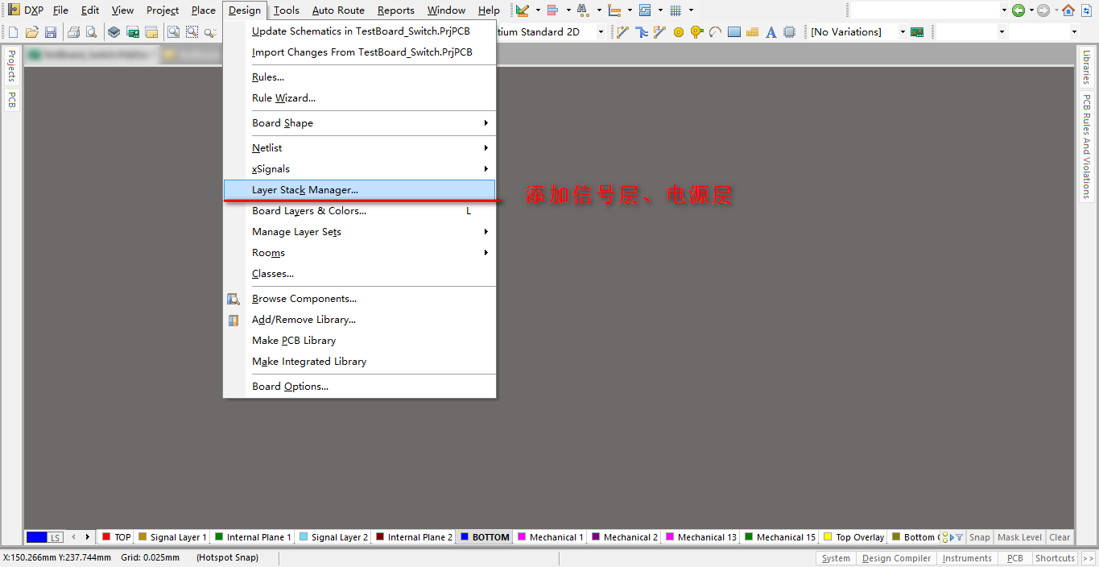
Task: Click the Save floppy disk icon
Action: (51, 32)
